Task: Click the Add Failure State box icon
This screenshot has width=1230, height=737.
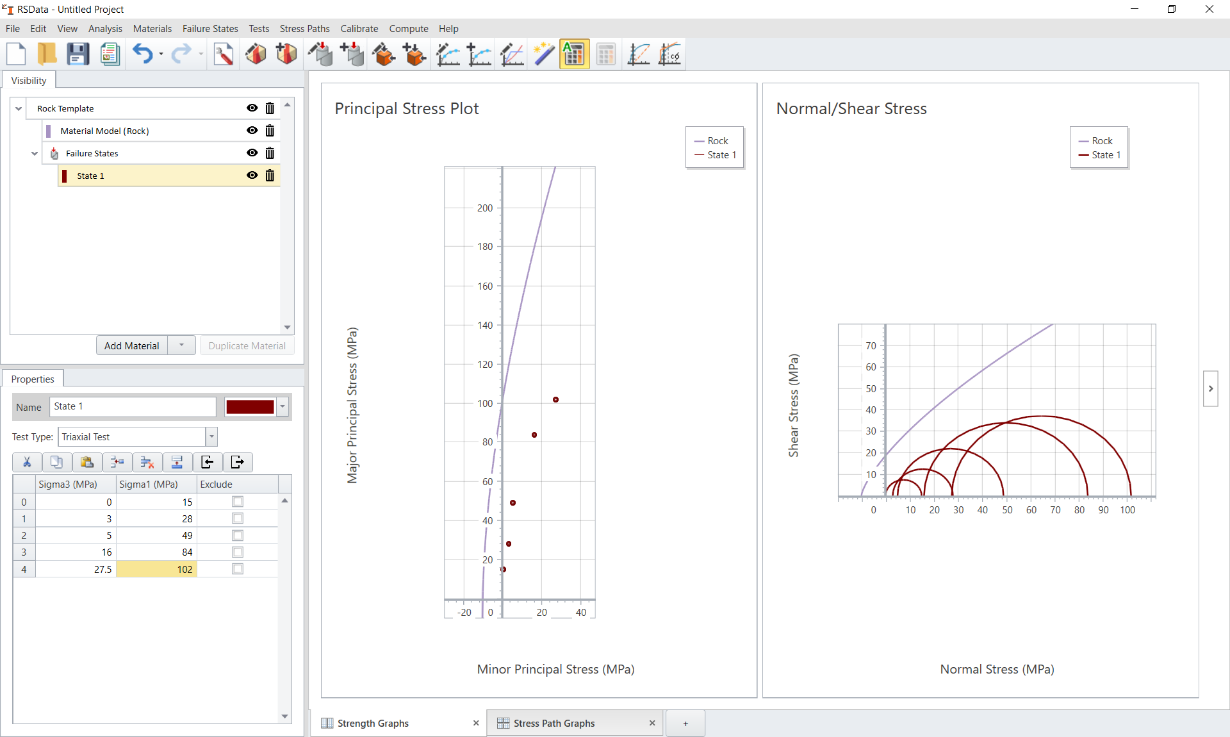Action: [x=414, y=54]
